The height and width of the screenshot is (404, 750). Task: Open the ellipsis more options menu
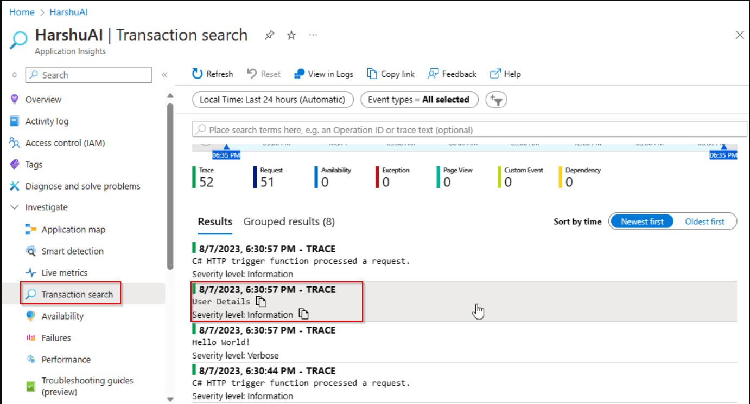coord(313,35)
